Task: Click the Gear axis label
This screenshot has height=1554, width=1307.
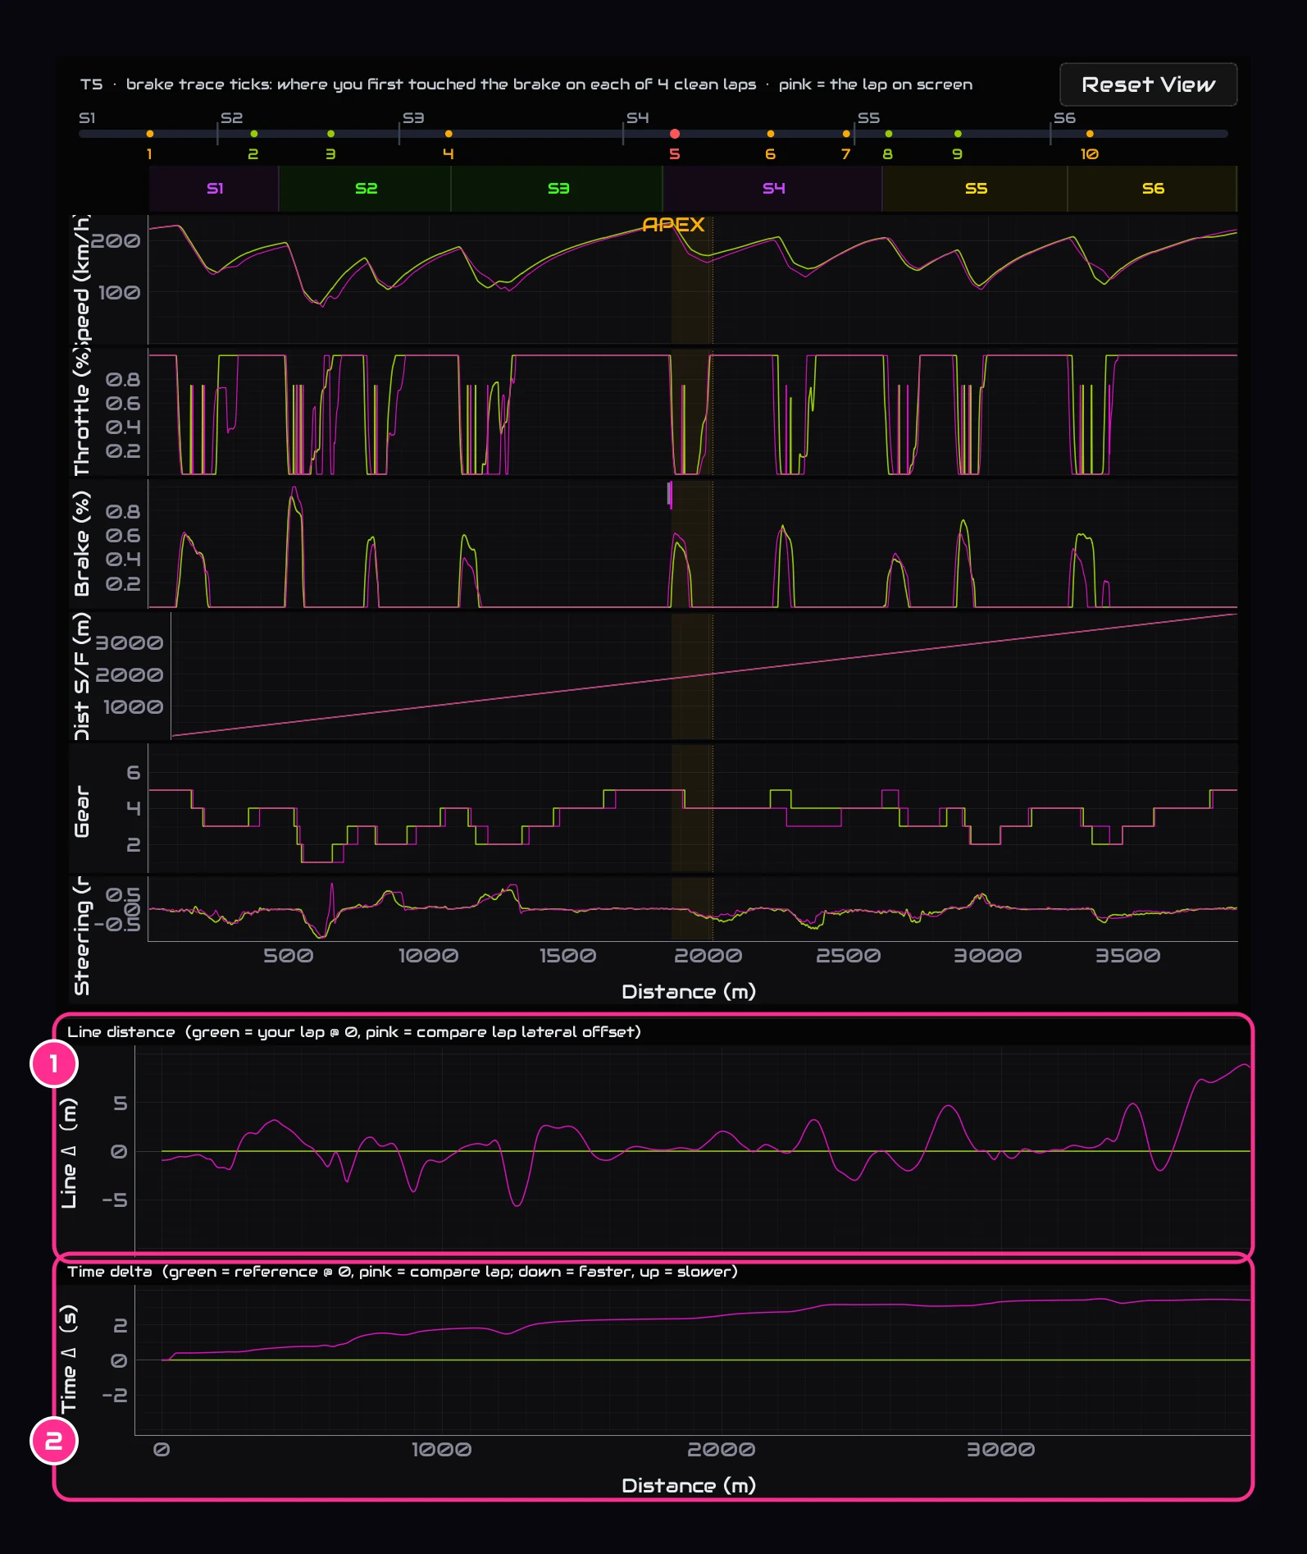Action: (x=81, y=811)
